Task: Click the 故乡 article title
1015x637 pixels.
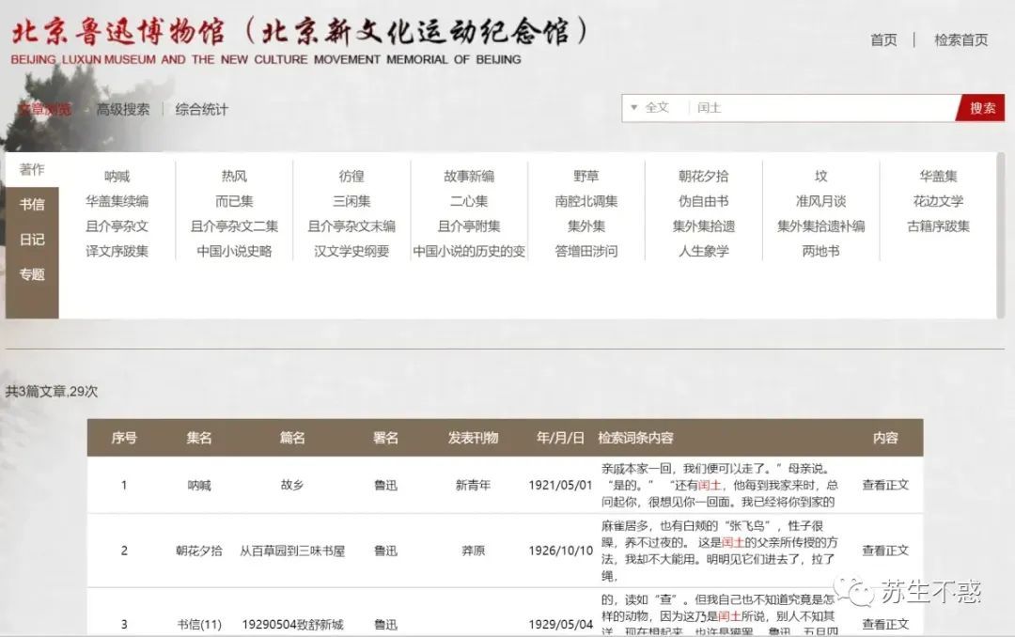Action: pos(292,485)
